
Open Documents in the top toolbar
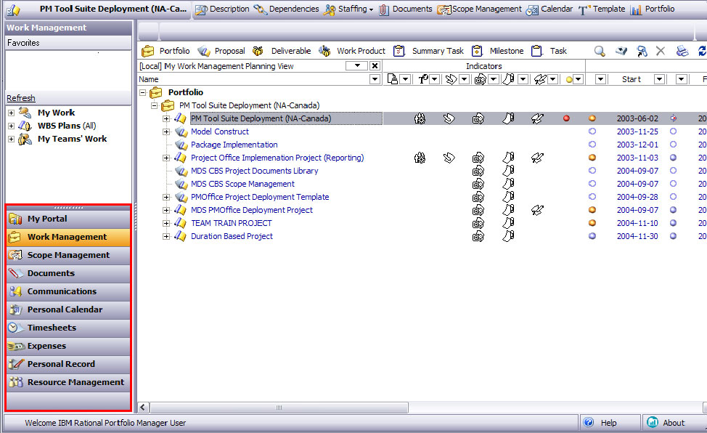[405, 9]
